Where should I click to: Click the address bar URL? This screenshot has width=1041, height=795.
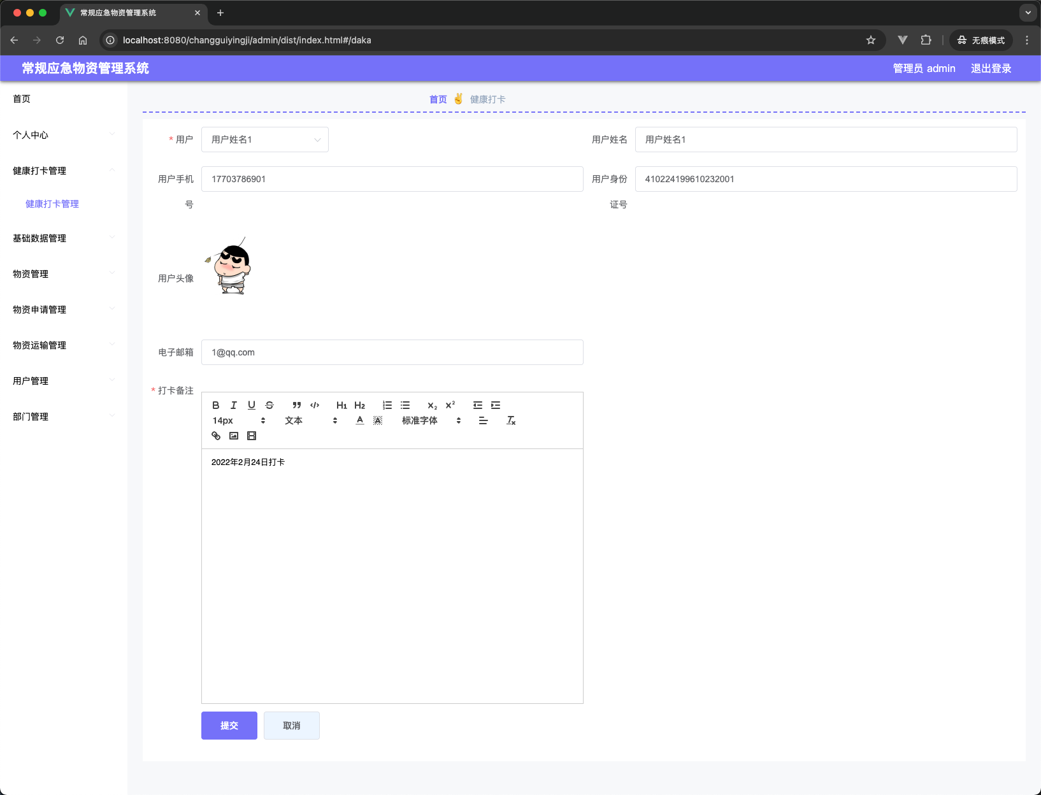pyautogui.click(x=247, y=40)
